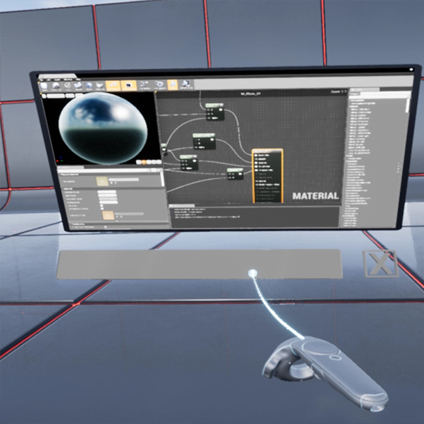
Task: Open the Blend Mode dropdown
Action: 107,196
